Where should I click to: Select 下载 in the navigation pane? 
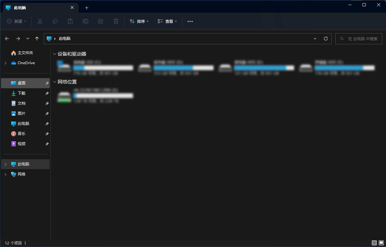coord(22,93)
